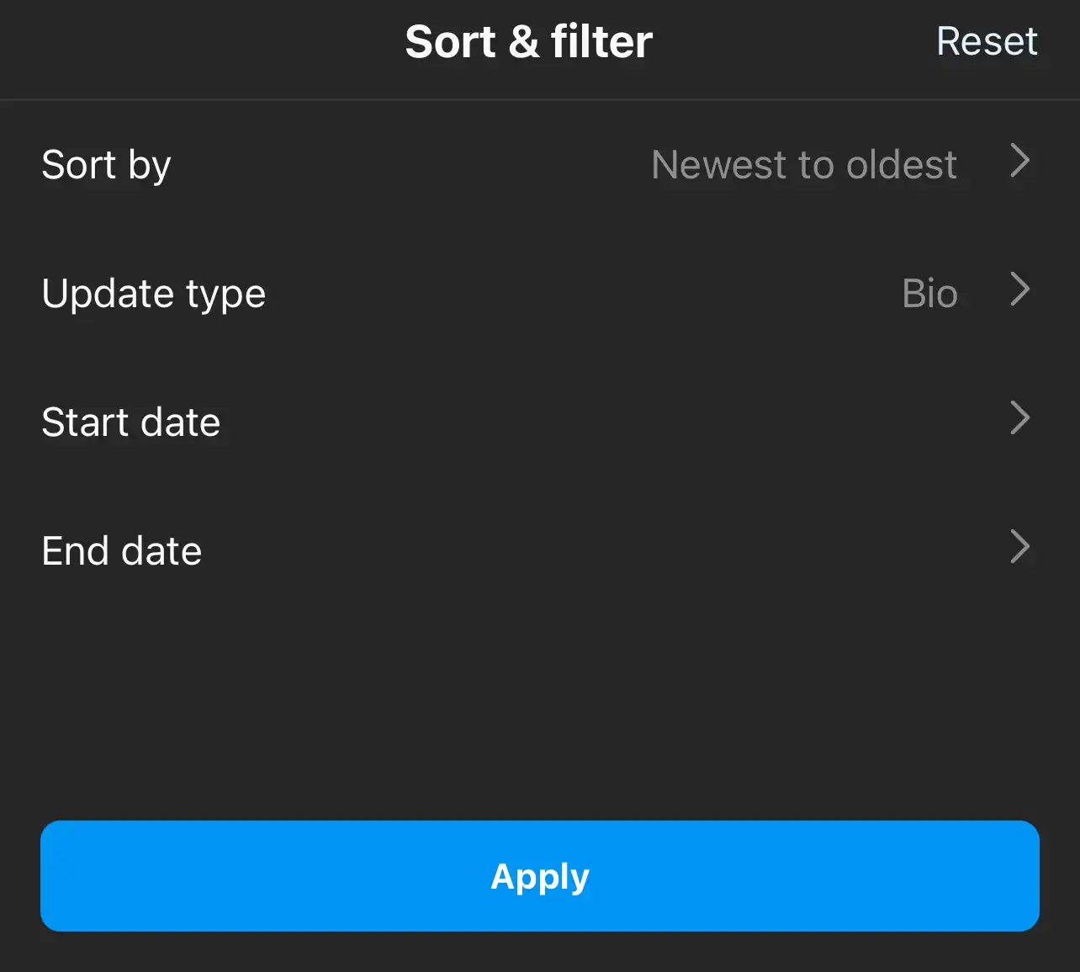Tap the chevron arrow on Start date row
The height and width of the screenshot is (972, 1080).
(x=1019, y=418)
